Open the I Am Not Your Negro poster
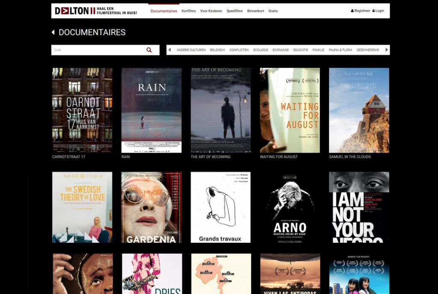 click(x=359, y=207)
